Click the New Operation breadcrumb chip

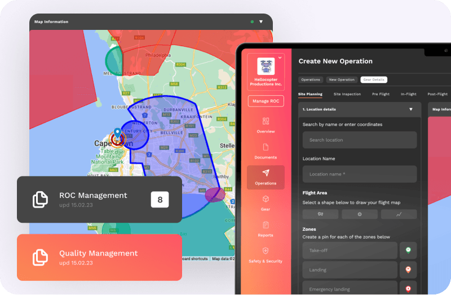pyautogui.click(x=342, y=80)
